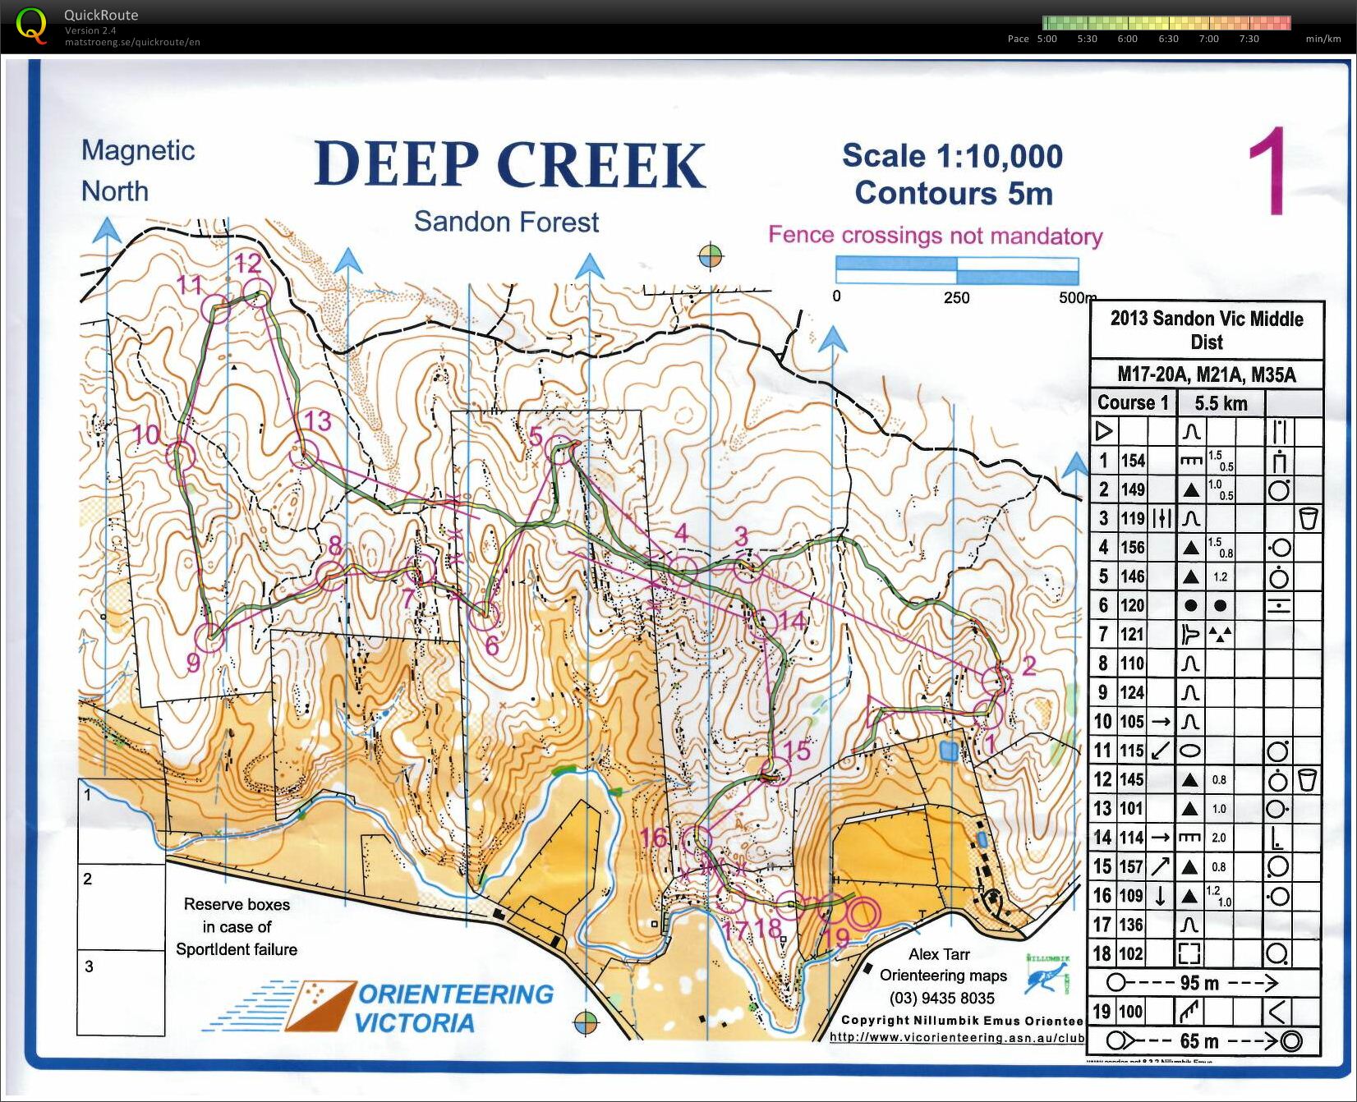Viewport: 1357px width, 1102px height.
Task: Click the Course 1 header cell
Action: [1133, 402]
